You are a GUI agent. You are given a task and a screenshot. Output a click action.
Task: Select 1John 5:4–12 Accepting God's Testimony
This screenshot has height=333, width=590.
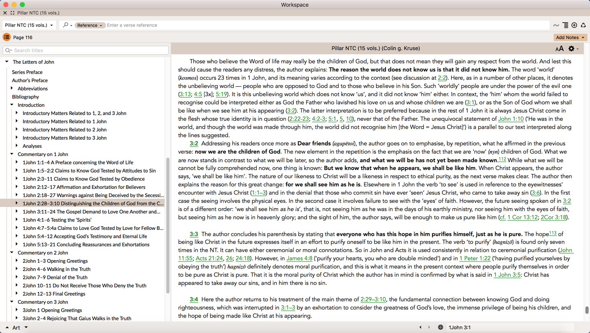click(85, 237)
